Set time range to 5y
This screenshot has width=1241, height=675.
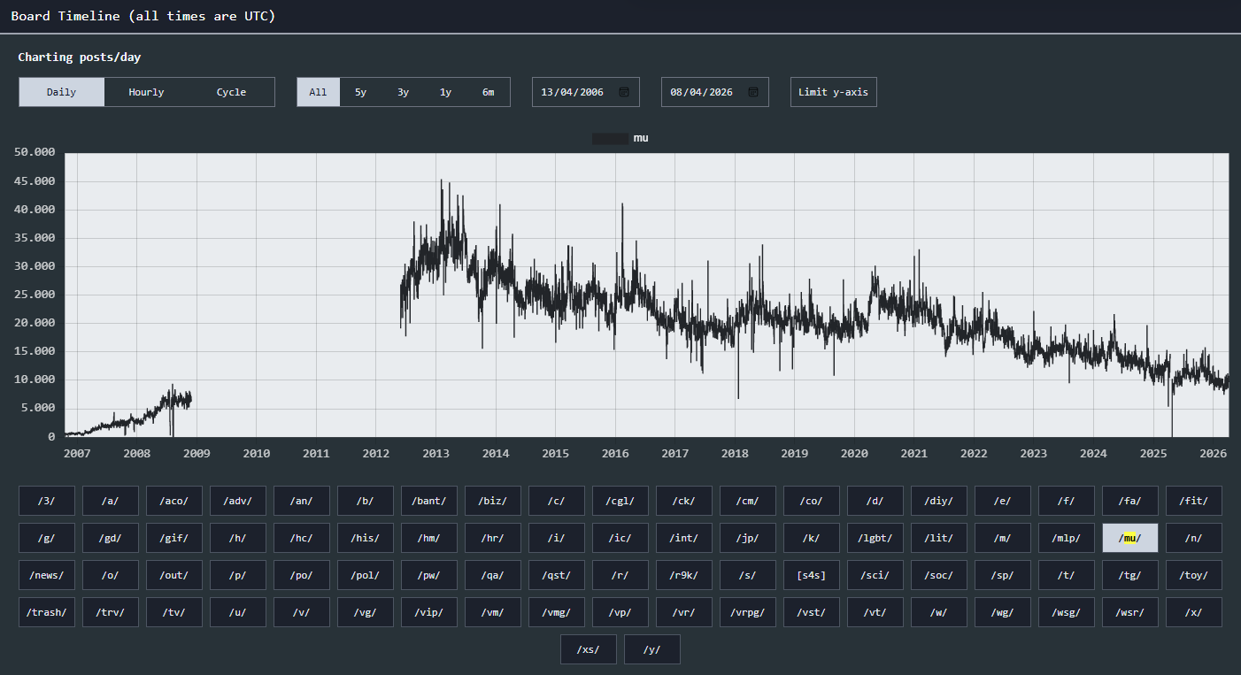tap(360, 92)
